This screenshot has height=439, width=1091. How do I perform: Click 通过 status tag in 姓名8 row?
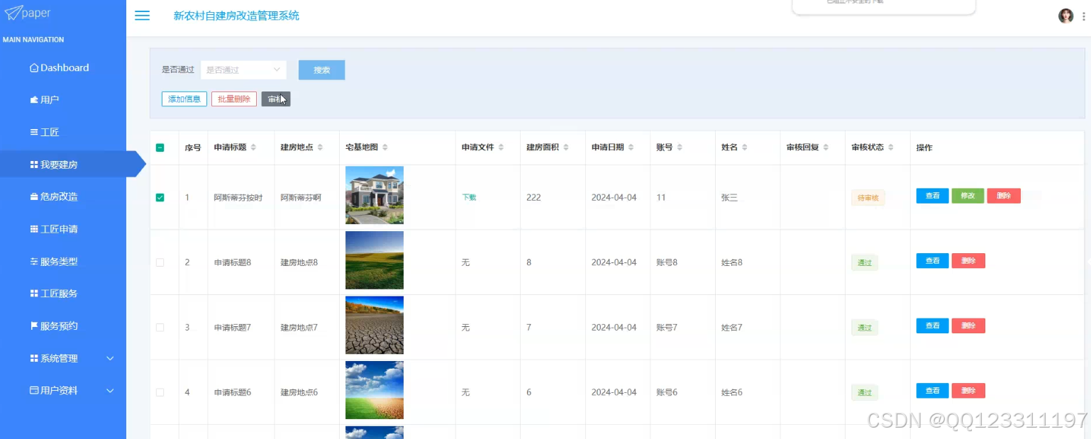pos(865,262)
